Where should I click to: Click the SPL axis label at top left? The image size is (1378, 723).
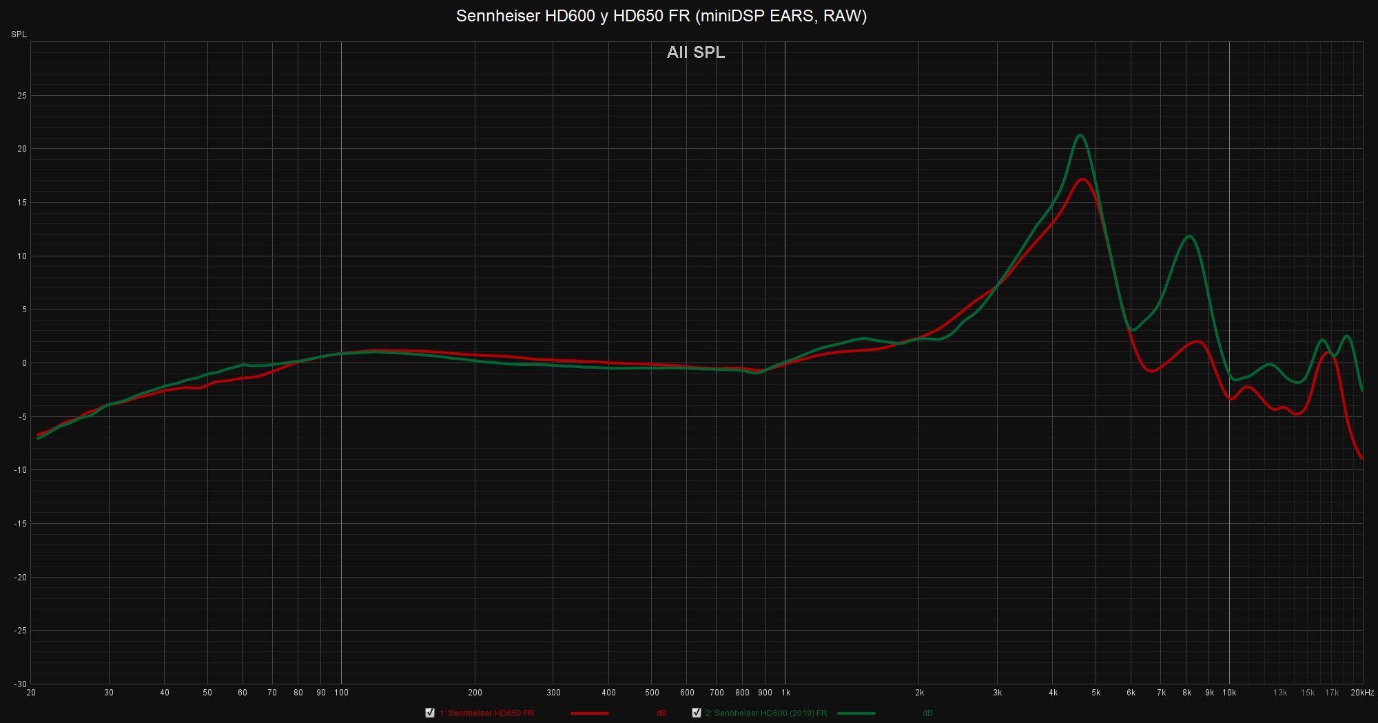pos(19,34)
